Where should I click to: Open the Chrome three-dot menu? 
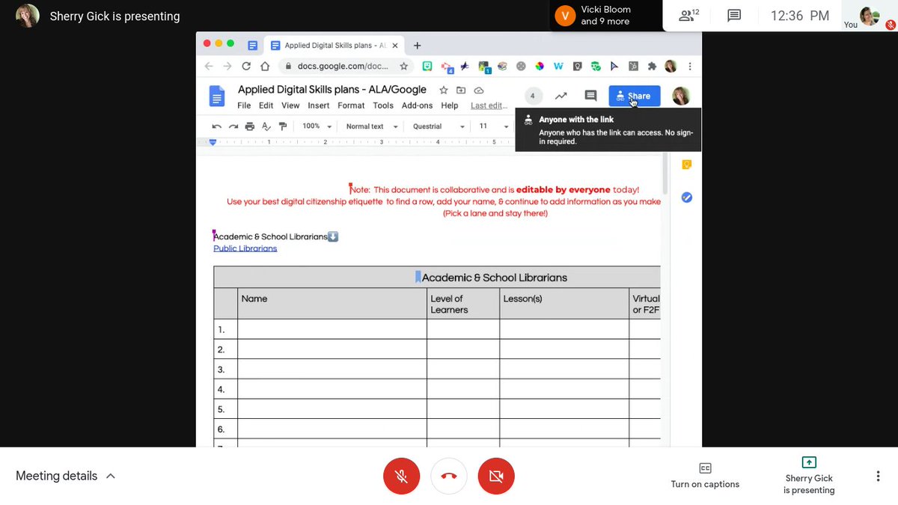click(x=689, y=66)
